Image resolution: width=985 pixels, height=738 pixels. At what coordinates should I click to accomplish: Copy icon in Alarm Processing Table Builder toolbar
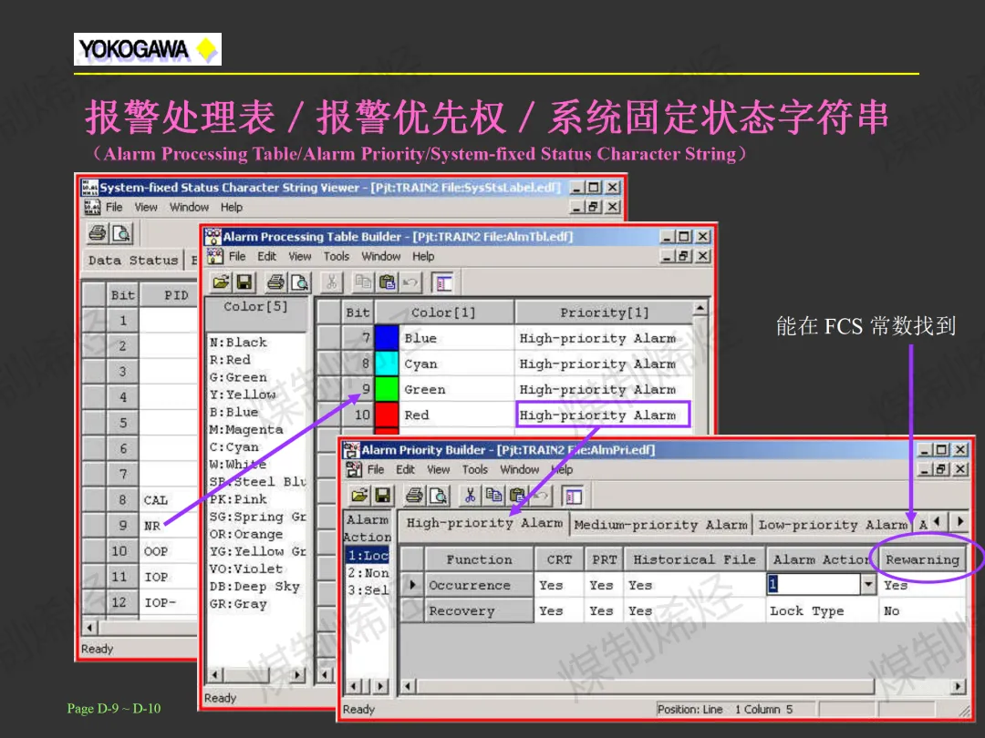(x=363, y=282)
